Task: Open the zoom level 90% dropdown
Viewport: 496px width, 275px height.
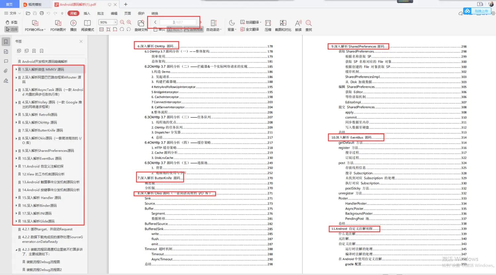Action: (x=115, y=22)
